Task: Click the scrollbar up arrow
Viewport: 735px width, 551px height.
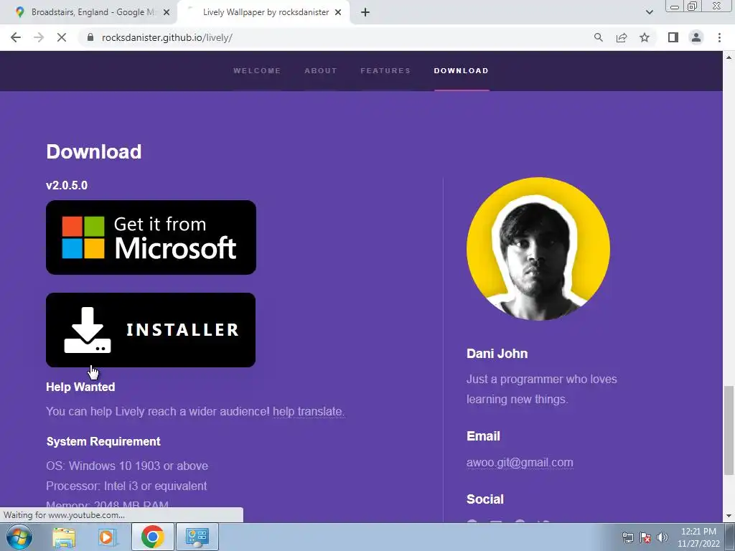Action: click(729, 57)
